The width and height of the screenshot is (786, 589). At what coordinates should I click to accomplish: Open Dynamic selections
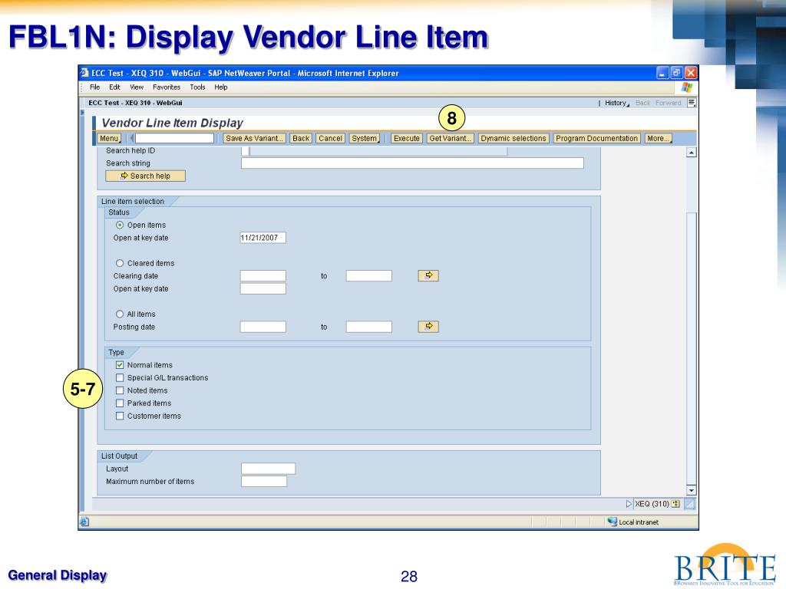coord(514,138)
